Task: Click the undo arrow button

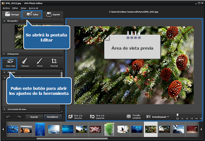Action: [x=9, y=117]
